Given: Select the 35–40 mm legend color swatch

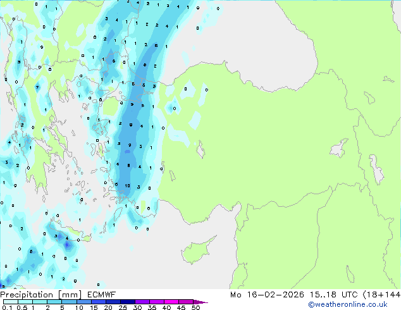Looking at the screenshot, I should tap(156, 302).
